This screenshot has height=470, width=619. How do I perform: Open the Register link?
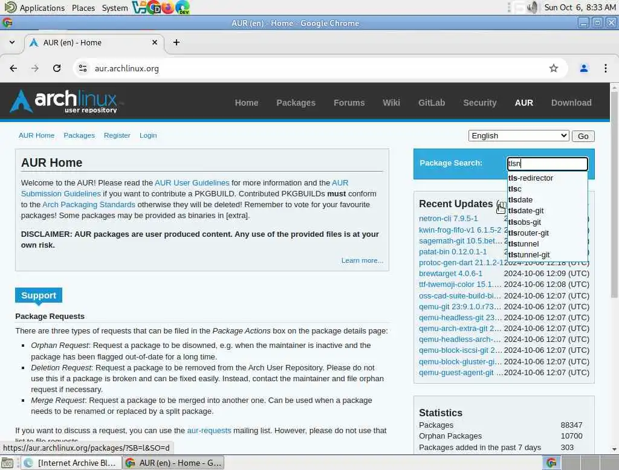tap(117, 135)
